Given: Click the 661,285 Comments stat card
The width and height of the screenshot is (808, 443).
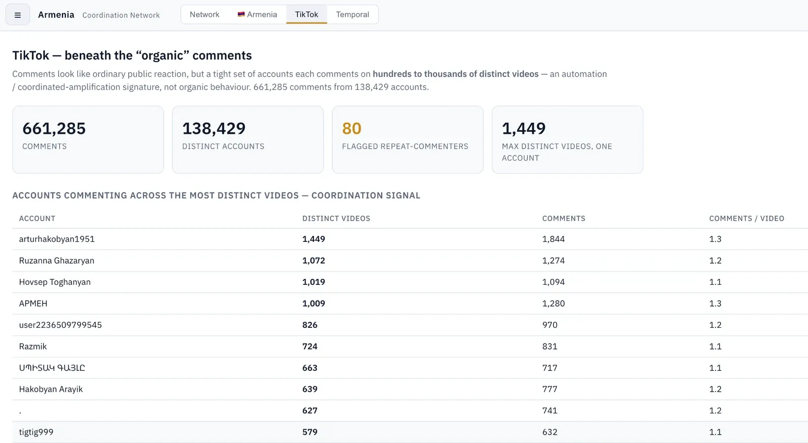Looking at the screenshot, I should (x=88, y=139).
